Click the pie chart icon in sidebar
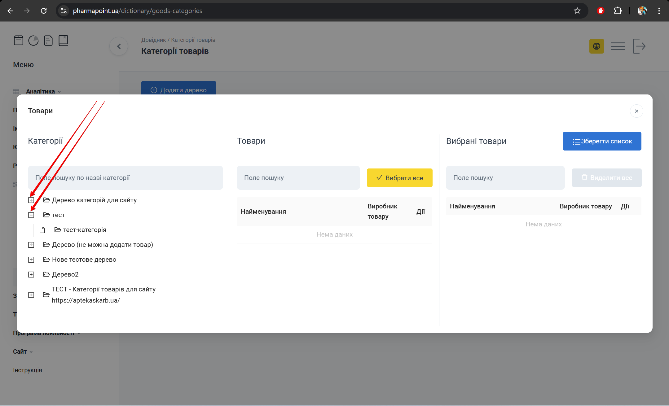Viewport: 669px width, 406px height. point(33,41)
